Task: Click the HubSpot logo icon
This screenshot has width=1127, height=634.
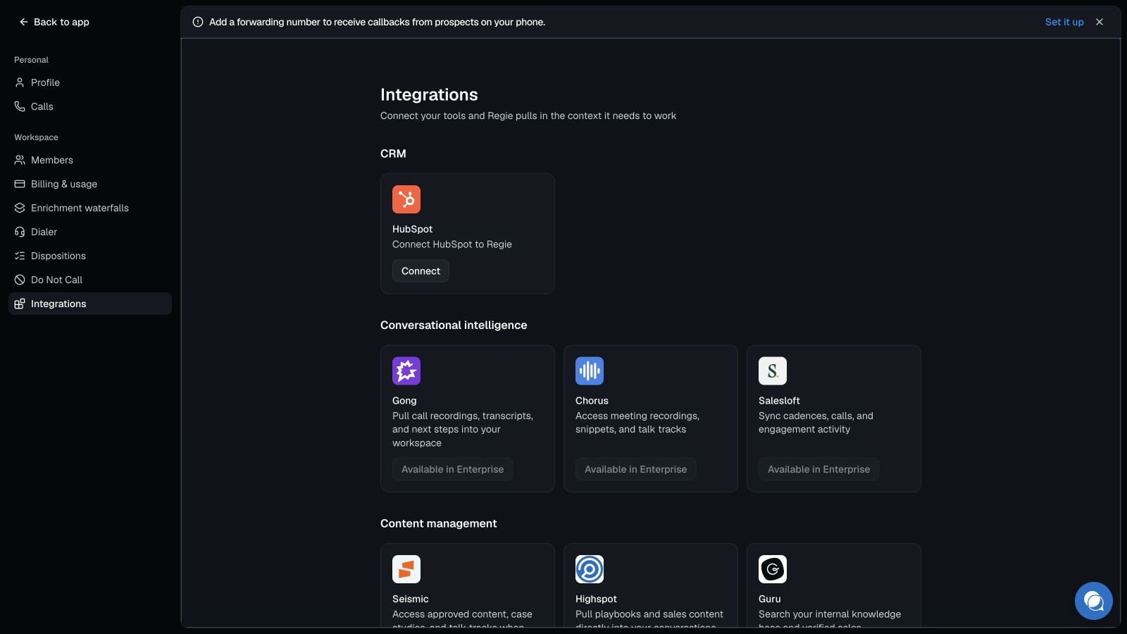Action: (x=406, y=199)
